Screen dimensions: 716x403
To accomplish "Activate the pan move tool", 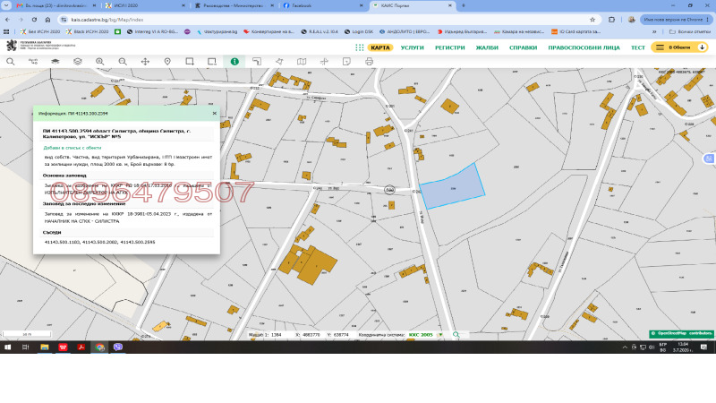I will [145, 61].
